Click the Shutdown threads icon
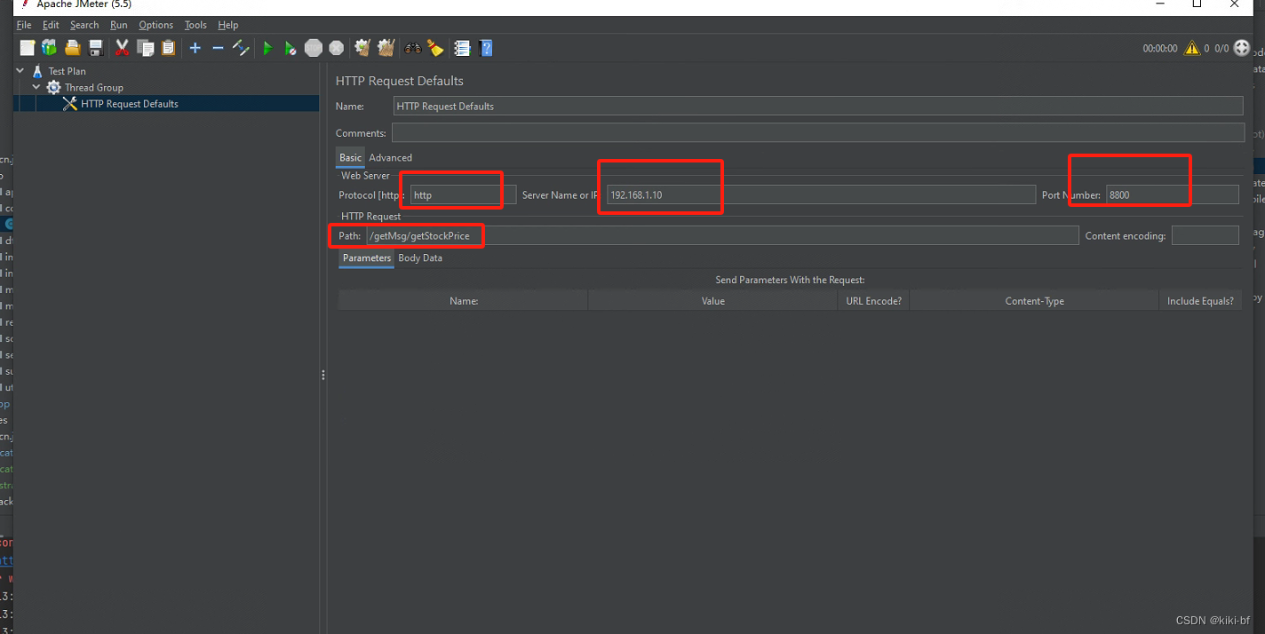 (337, 48)
